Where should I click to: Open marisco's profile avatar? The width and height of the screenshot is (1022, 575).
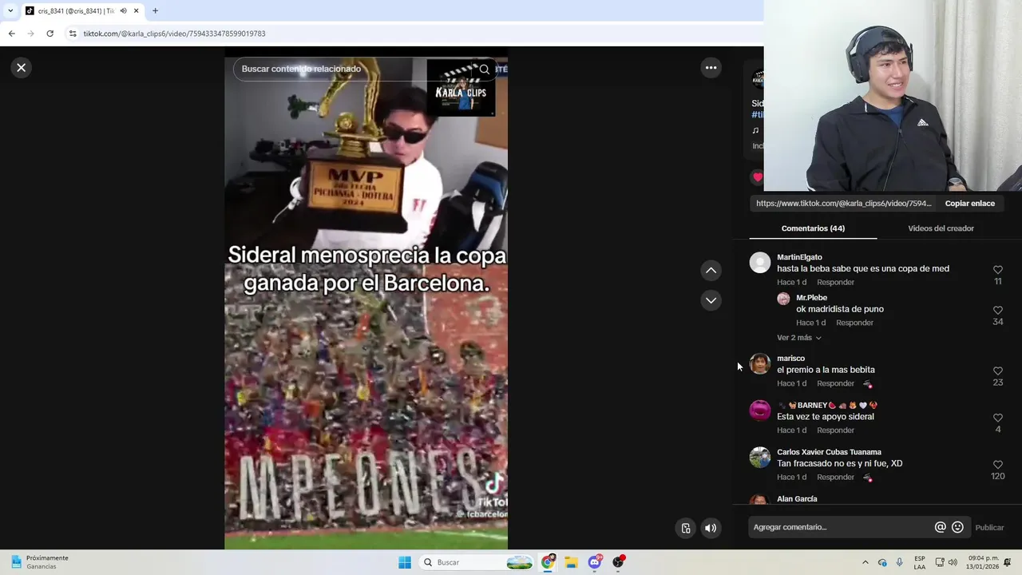(760, 364)
